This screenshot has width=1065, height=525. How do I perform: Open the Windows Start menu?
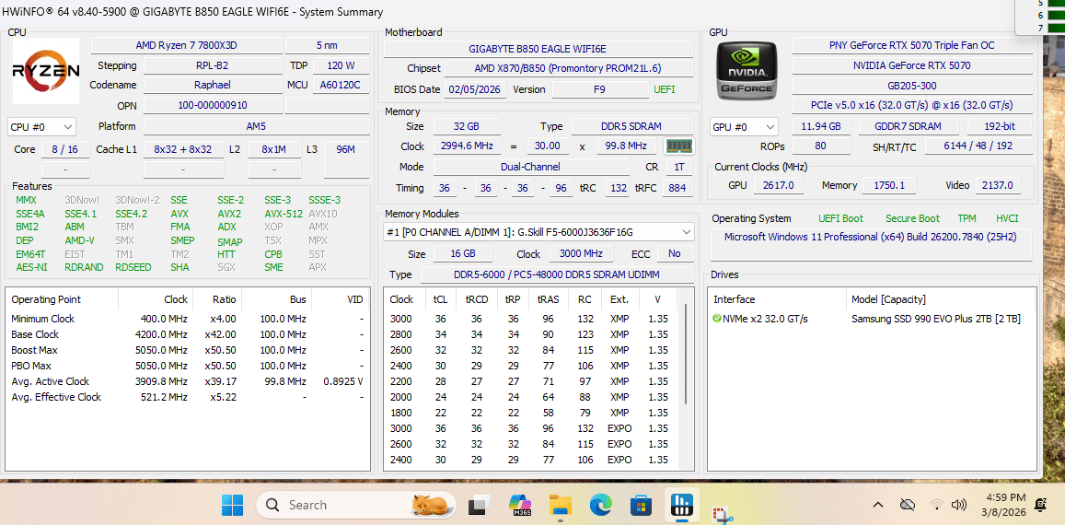pos(233,505)
